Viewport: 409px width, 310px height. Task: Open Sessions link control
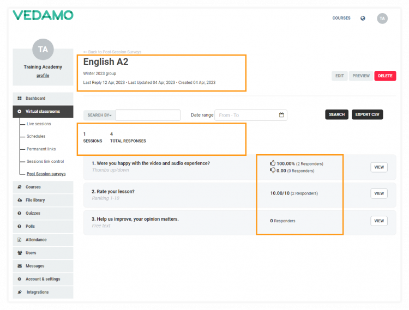tap(45, 161)
